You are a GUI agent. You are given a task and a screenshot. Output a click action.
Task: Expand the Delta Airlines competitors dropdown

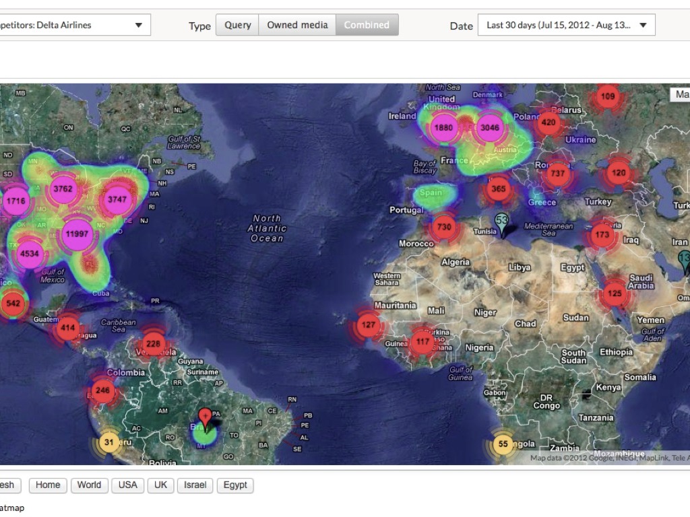(x=74, y=25)
